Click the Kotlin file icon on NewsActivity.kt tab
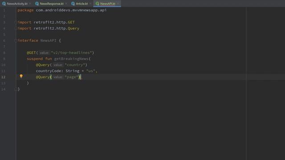The height and width of the screenshot is (160, 285). tap(4, 4)
